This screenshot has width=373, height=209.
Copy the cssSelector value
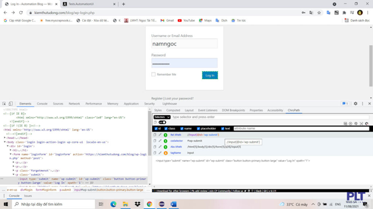coord(155,141)
